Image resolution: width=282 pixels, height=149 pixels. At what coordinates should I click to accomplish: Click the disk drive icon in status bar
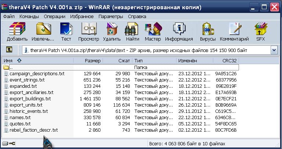(5, 143)
